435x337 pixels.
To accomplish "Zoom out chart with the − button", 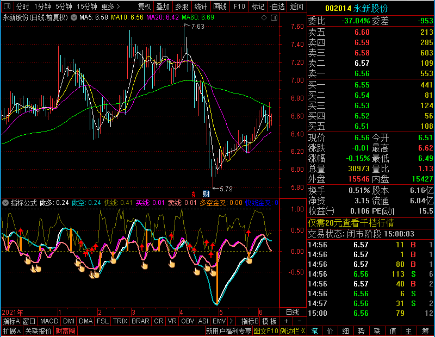I will 300,321.
